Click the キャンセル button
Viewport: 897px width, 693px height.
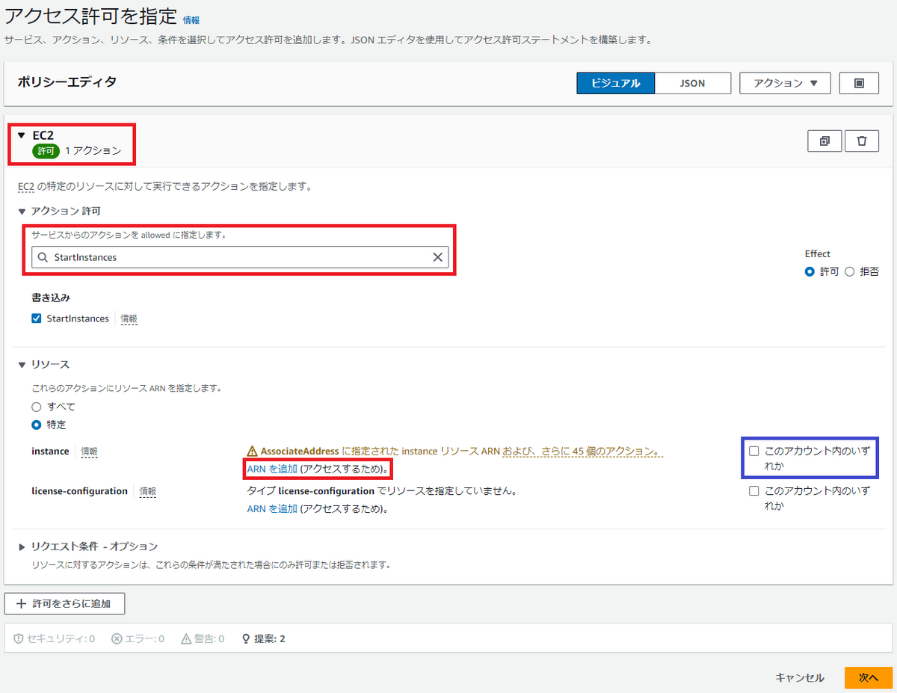point(800,677)
